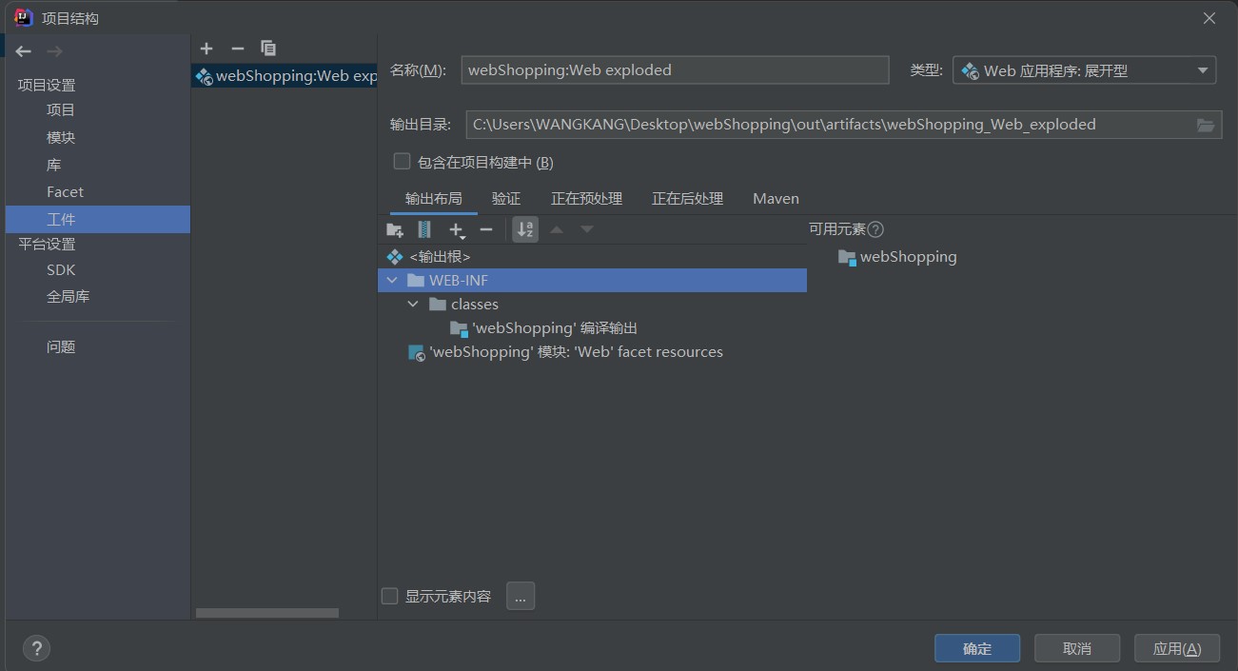Select webShopping under available elements

[x=897, y=257]
